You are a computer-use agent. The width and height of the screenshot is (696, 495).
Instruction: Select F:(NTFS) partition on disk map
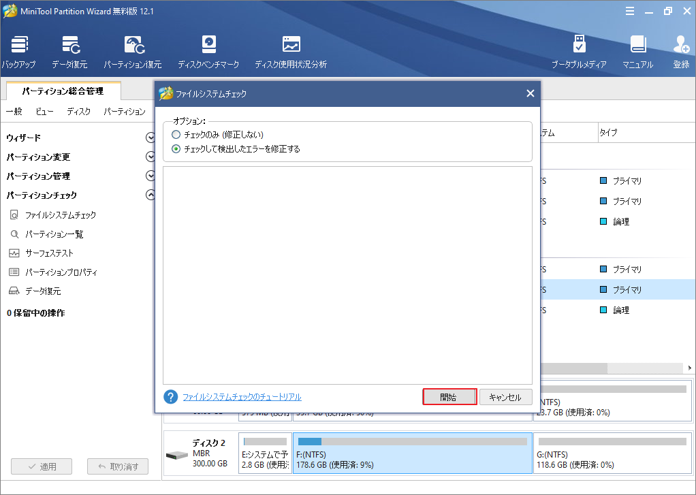pyautogui.click(x=413, y=453)
